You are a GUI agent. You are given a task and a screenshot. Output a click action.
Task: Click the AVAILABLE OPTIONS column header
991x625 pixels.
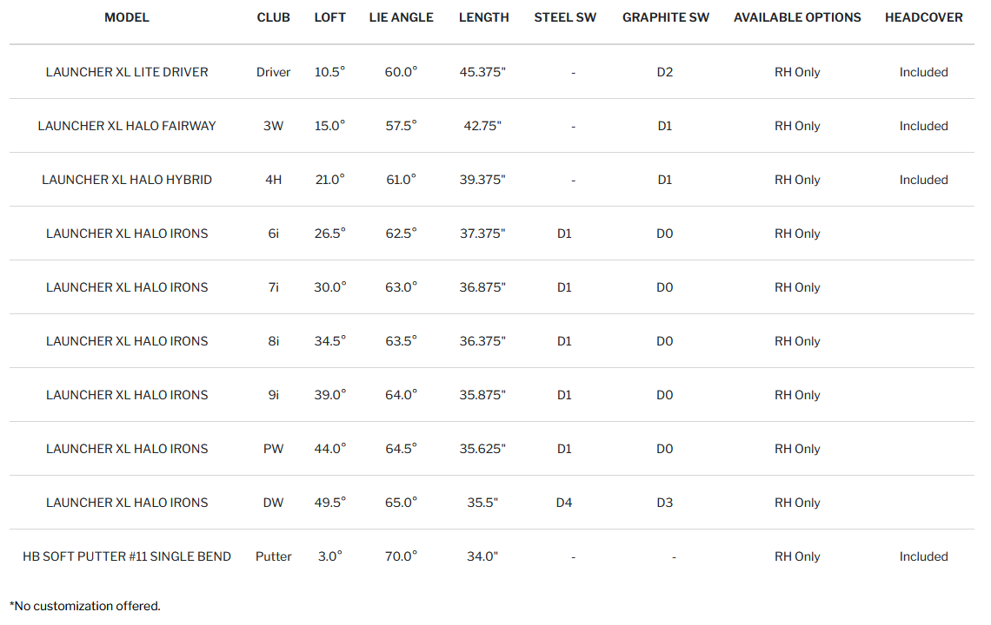(x=797, y=17)
